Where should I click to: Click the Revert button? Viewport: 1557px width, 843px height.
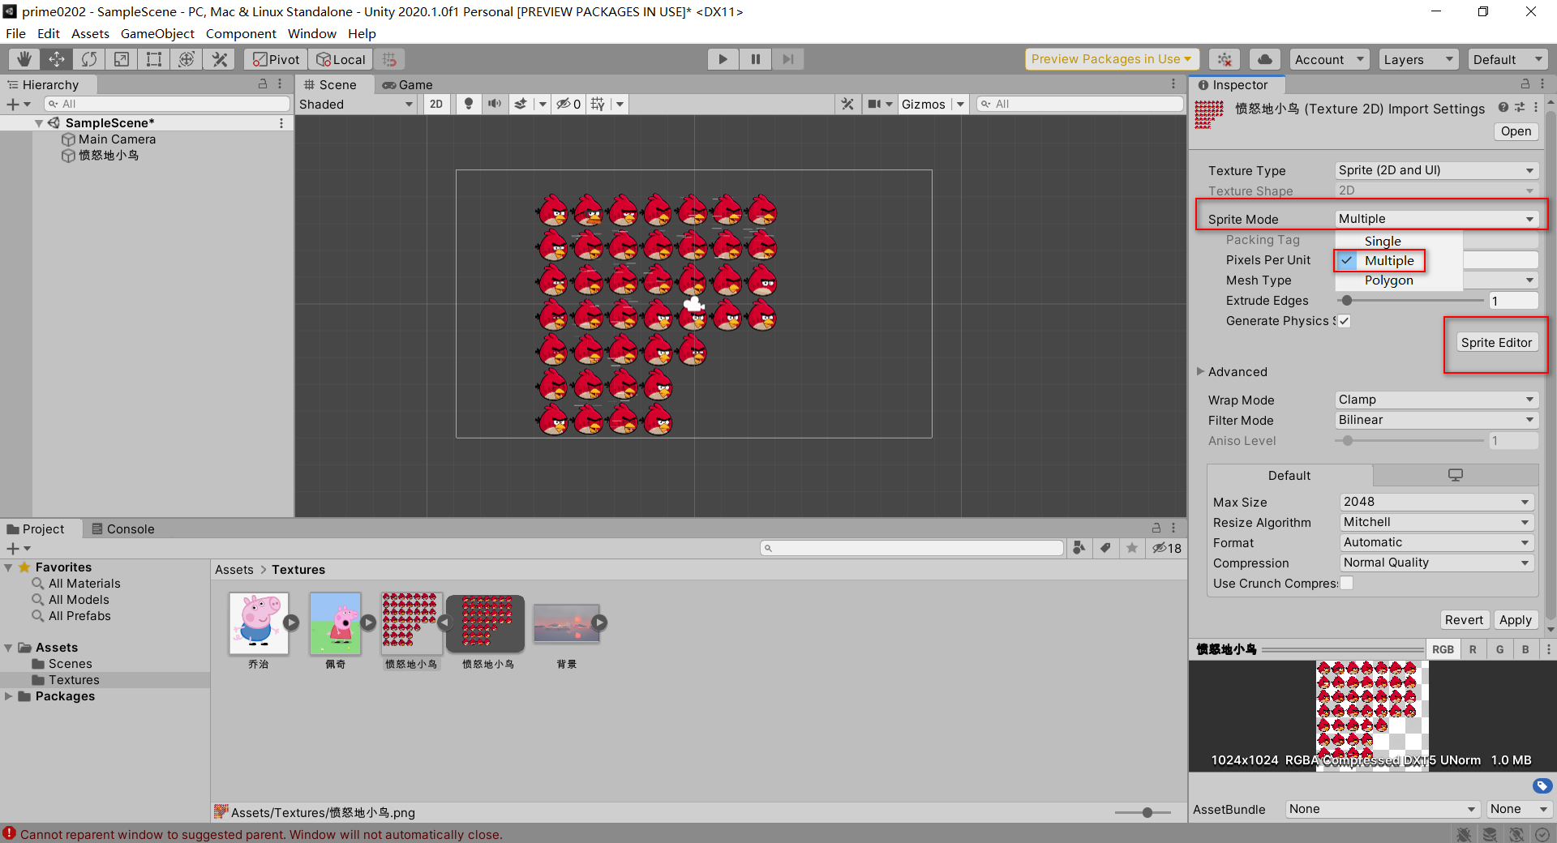click(x=1464, y=619)
